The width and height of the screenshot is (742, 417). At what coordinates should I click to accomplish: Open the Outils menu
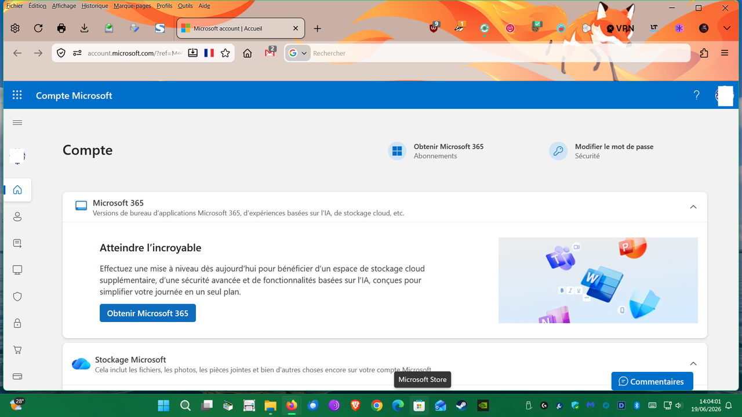(185, 6)
